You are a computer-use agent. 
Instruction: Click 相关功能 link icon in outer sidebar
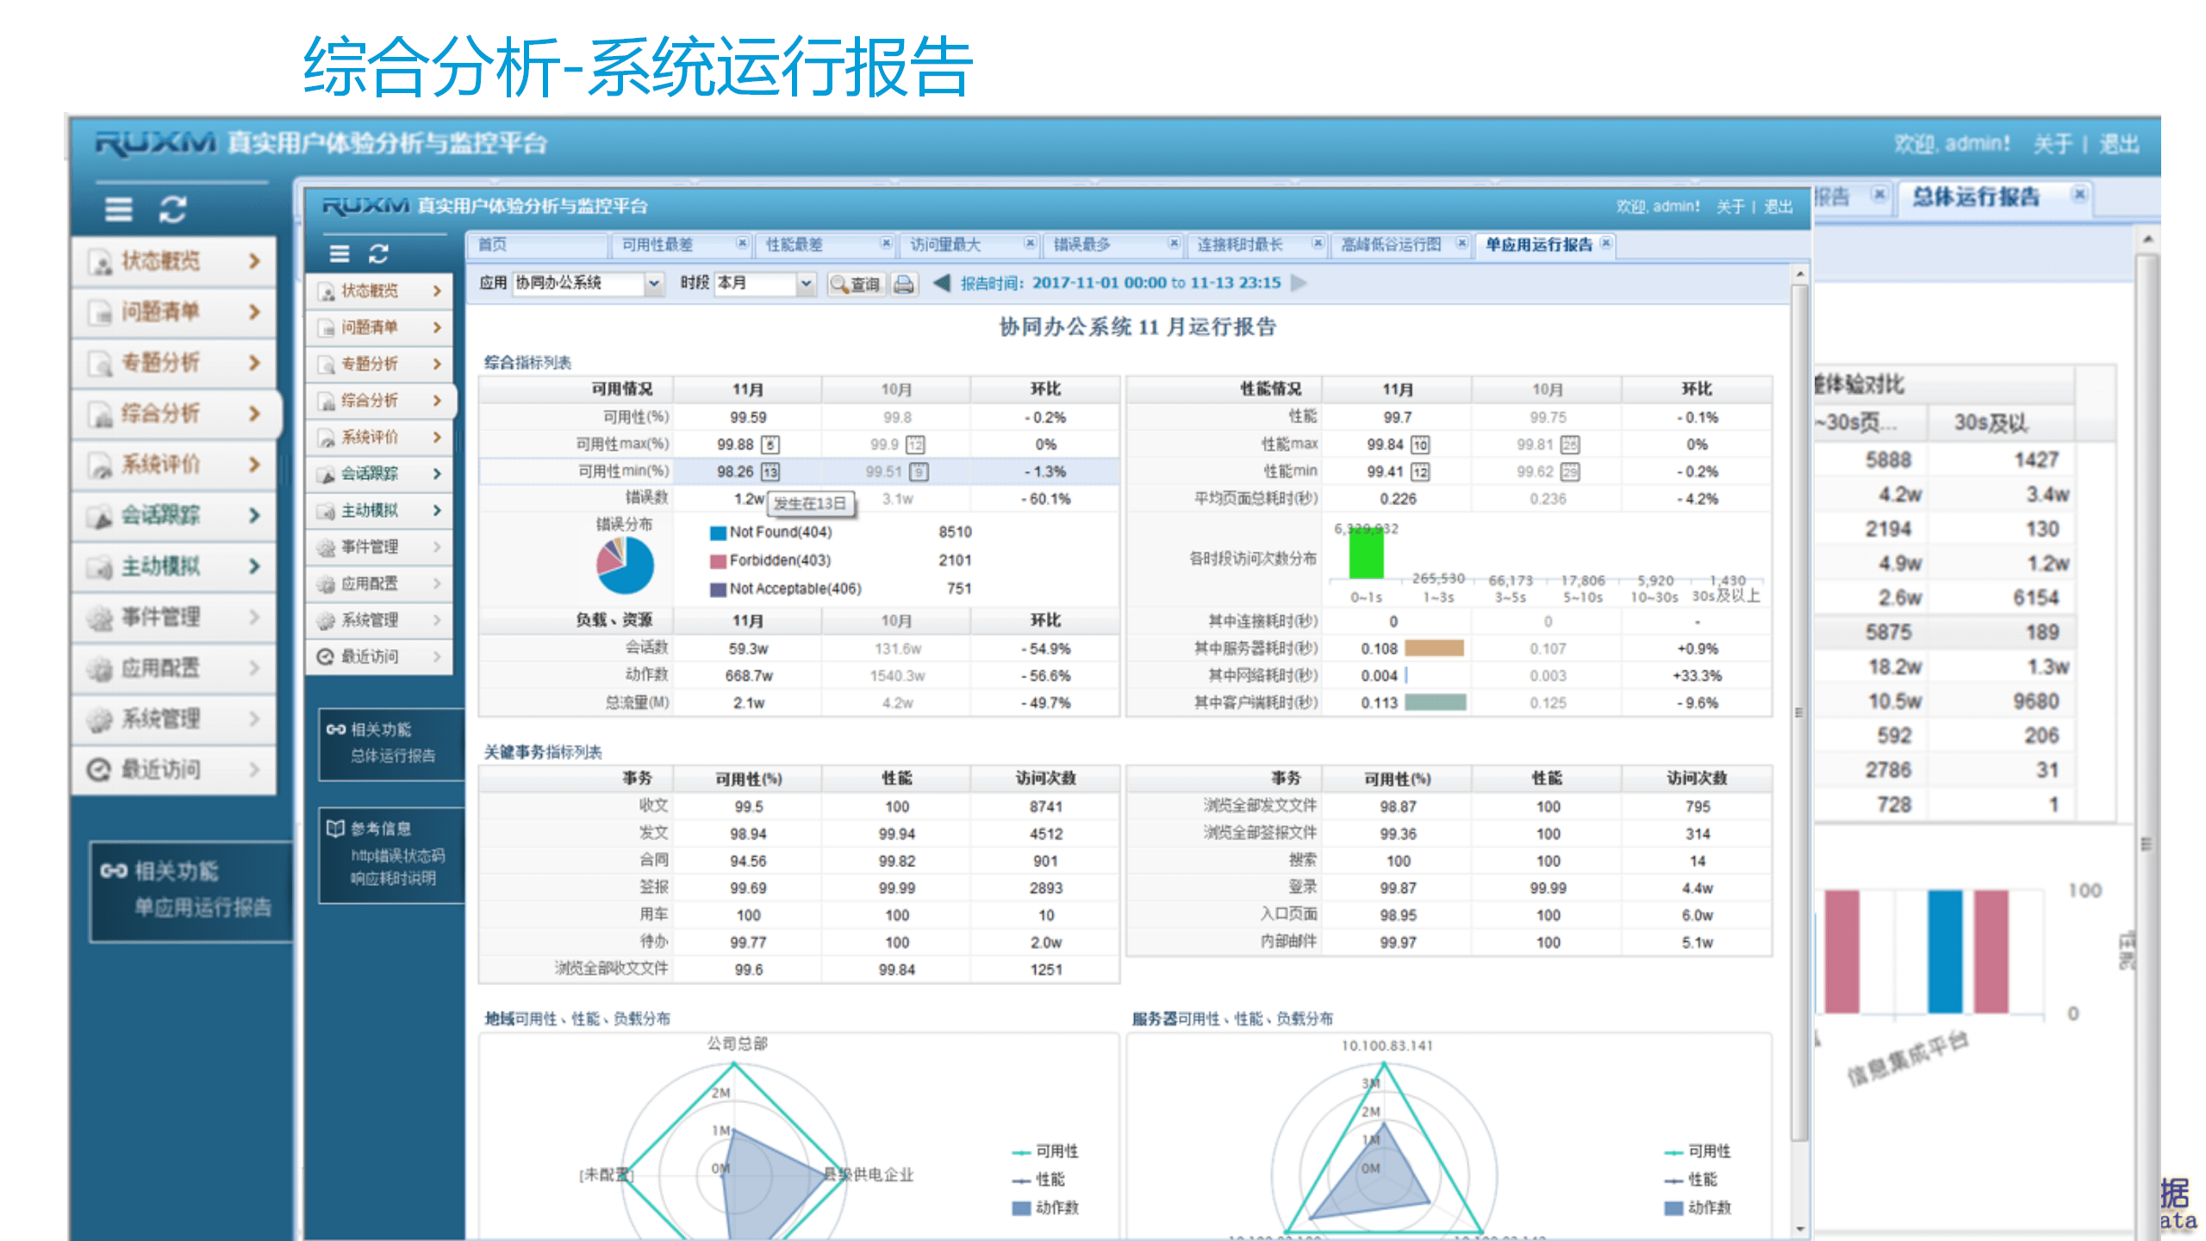pyautogui.click(x=114, y=871)
